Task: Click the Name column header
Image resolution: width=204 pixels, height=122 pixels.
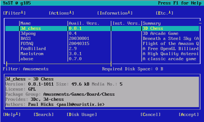Action: click(26, 23)
